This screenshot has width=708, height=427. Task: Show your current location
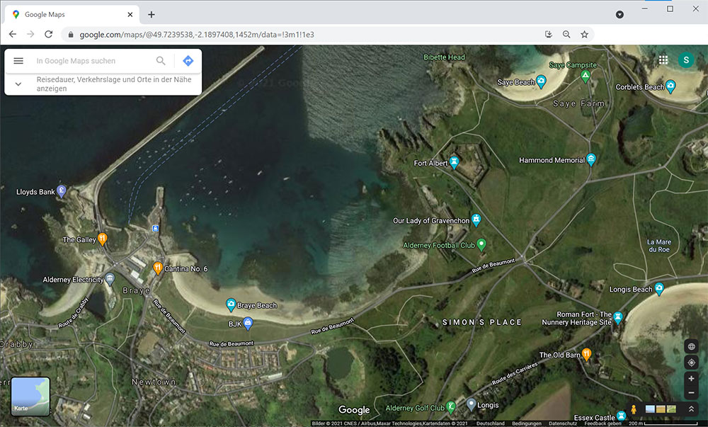[x=692, y=363]
